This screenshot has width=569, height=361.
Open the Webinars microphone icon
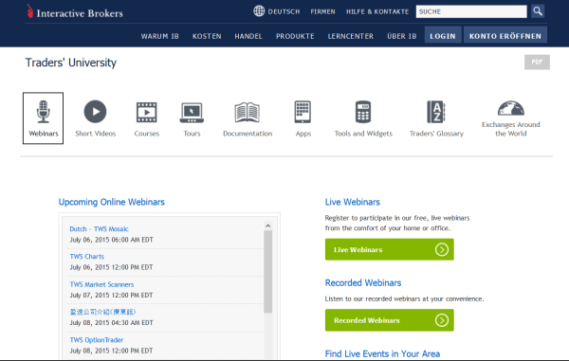[x=44, y=112]
